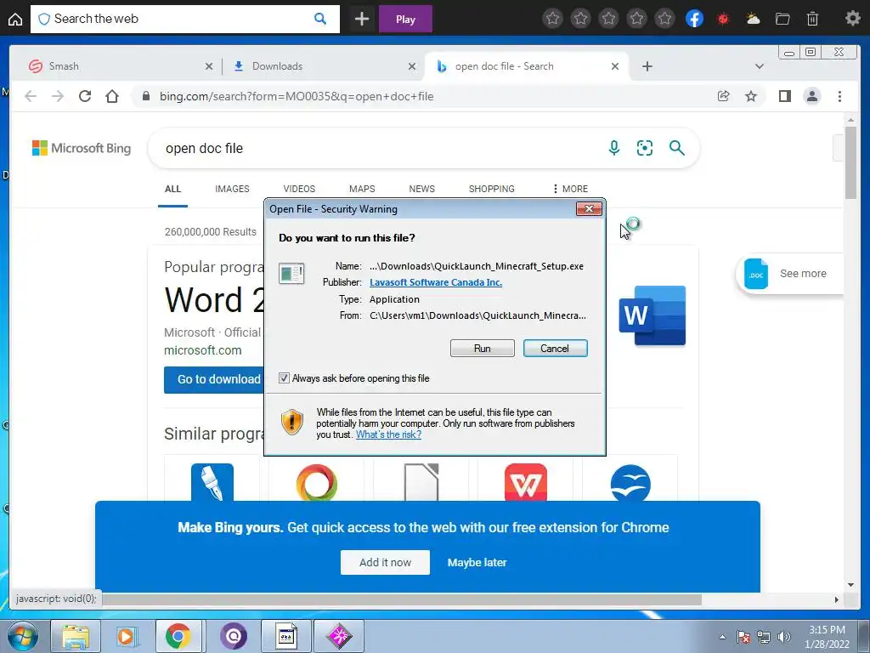Click Maybe later in Bing banner
The height and width of the screenshot is (653, 870).
[477, 563]
